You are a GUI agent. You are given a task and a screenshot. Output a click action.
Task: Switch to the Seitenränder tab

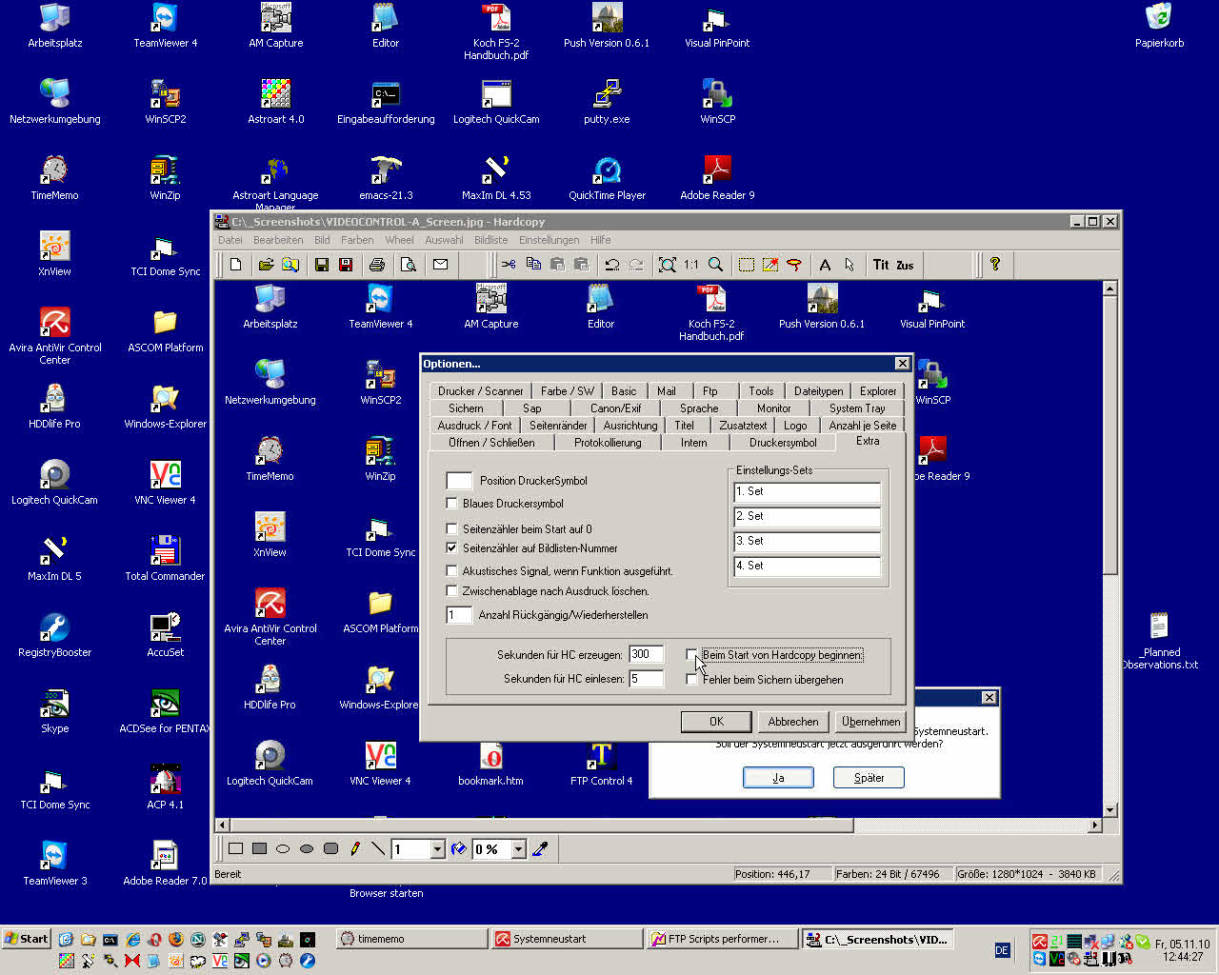558,426
